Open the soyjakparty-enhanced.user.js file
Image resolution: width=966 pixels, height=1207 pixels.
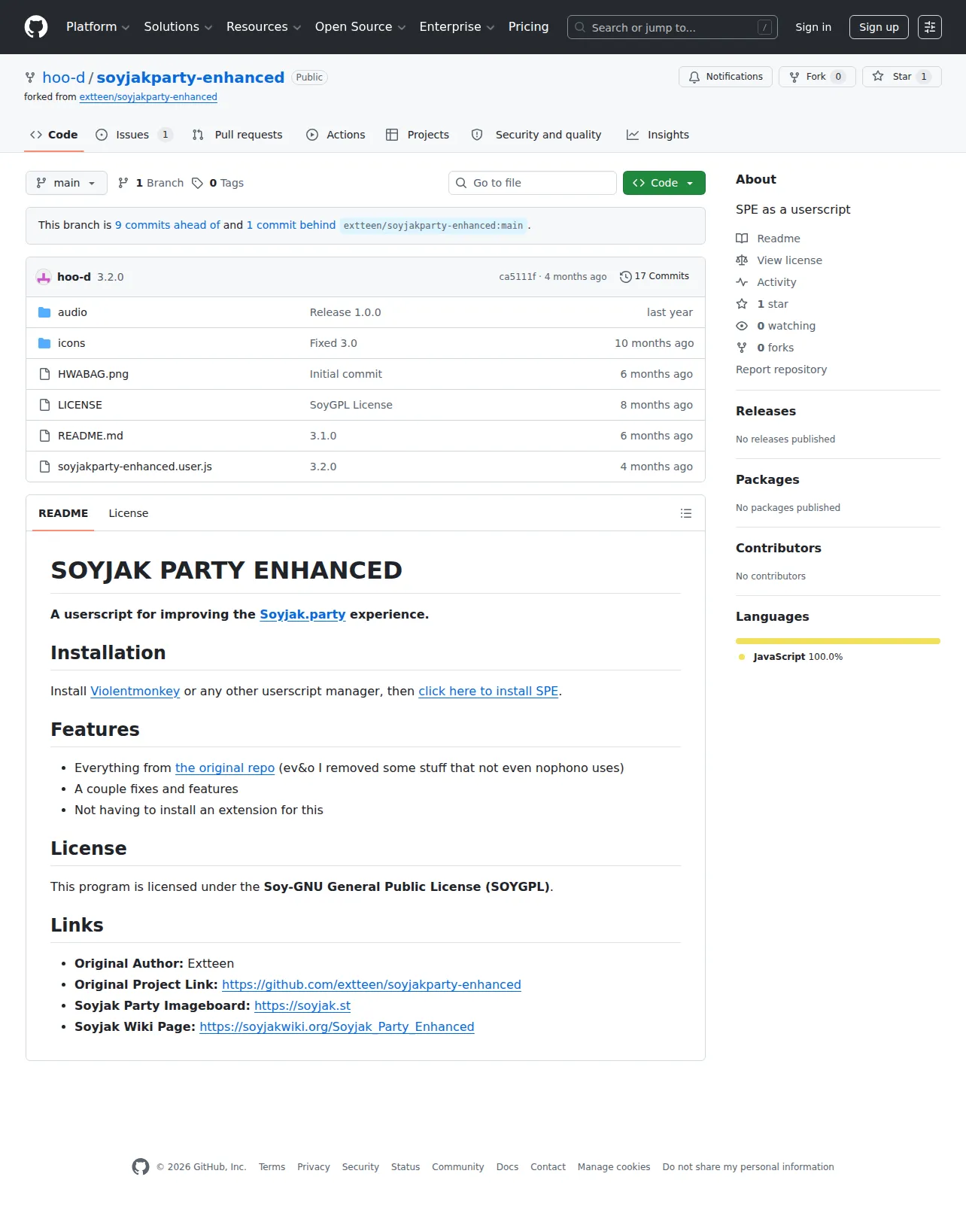[x=135, y=467]
